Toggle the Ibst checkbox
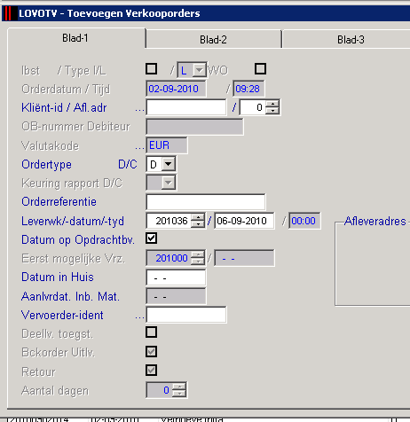 click(x=151, y=69)
